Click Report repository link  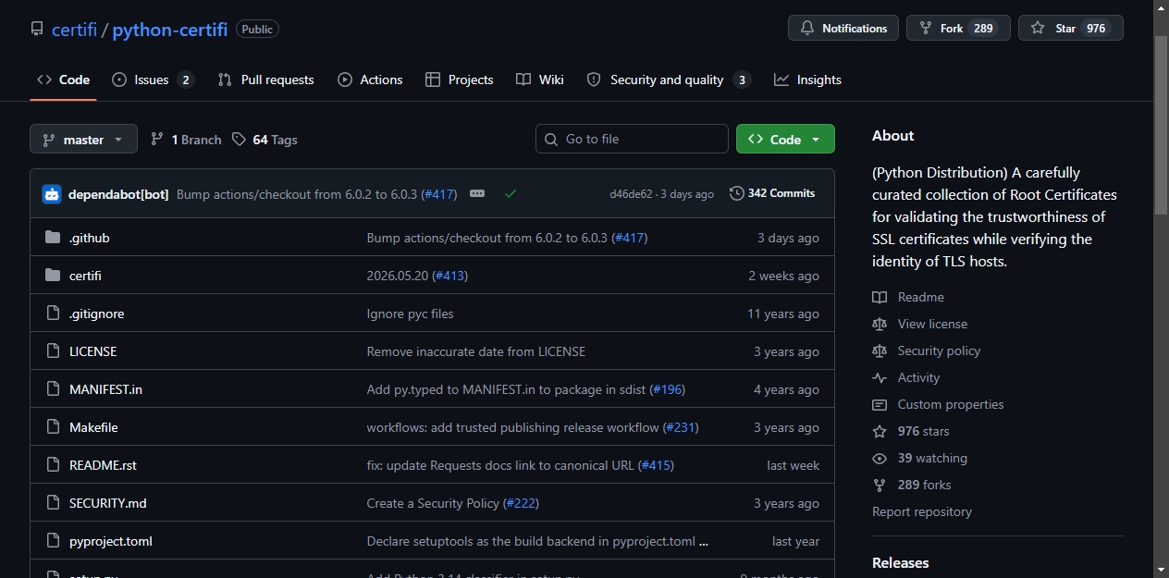[921, 511]
